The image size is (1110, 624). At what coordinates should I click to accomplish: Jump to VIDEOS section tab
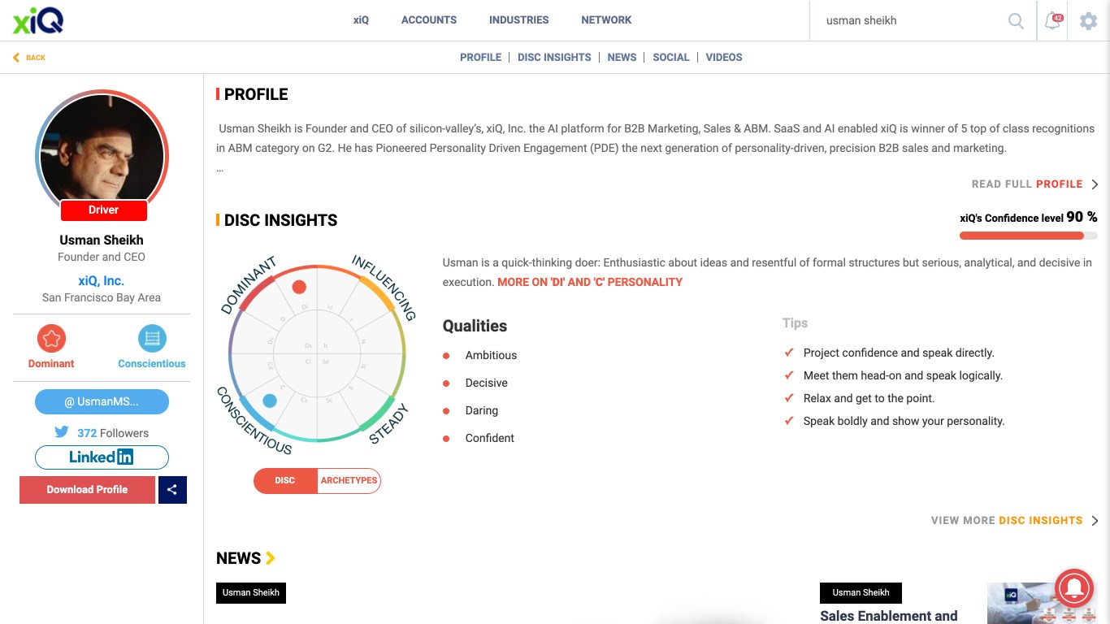(x=724, y=58)
